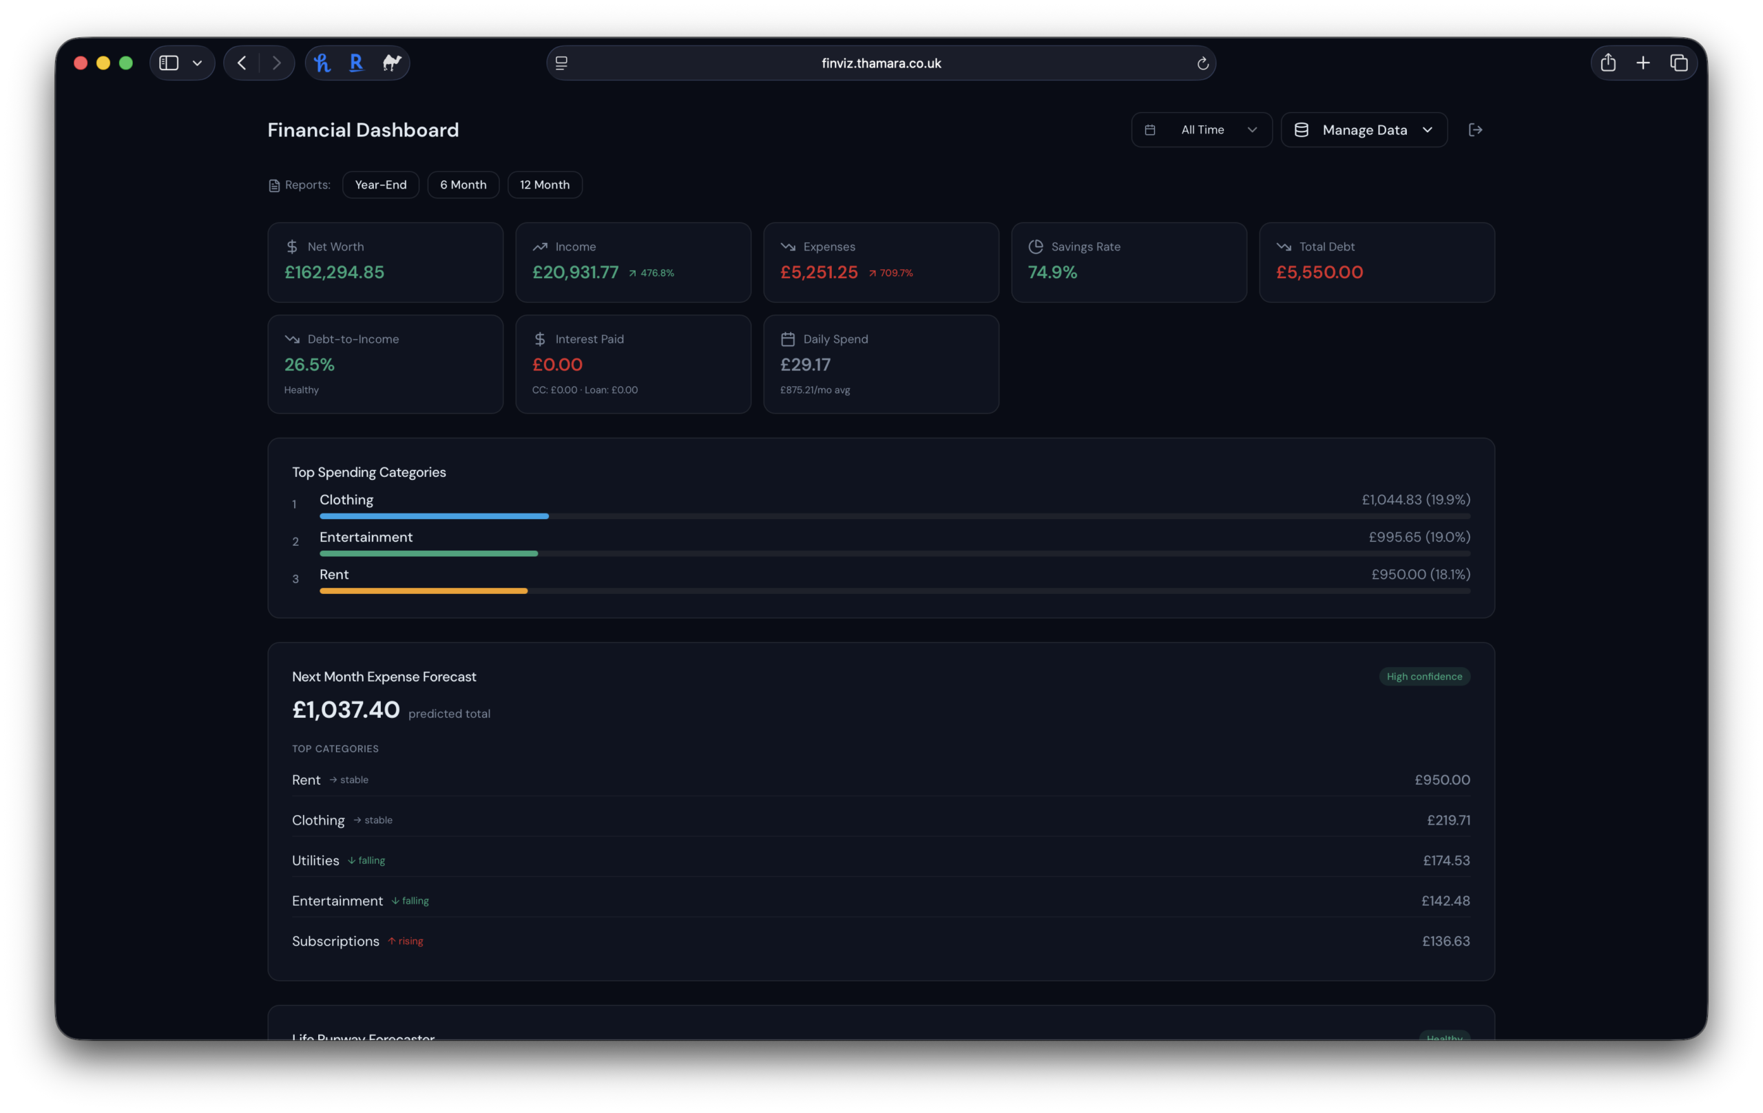Image resolution: width=1763 pixels, height=1113 pixels.
Task: Click the Daily Spend calendar icon
Action: coord(788,339)
